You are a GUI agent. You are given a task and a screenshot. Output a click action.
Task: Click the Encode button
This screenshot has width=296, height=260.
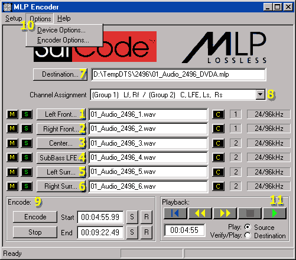tap(35, 217)
